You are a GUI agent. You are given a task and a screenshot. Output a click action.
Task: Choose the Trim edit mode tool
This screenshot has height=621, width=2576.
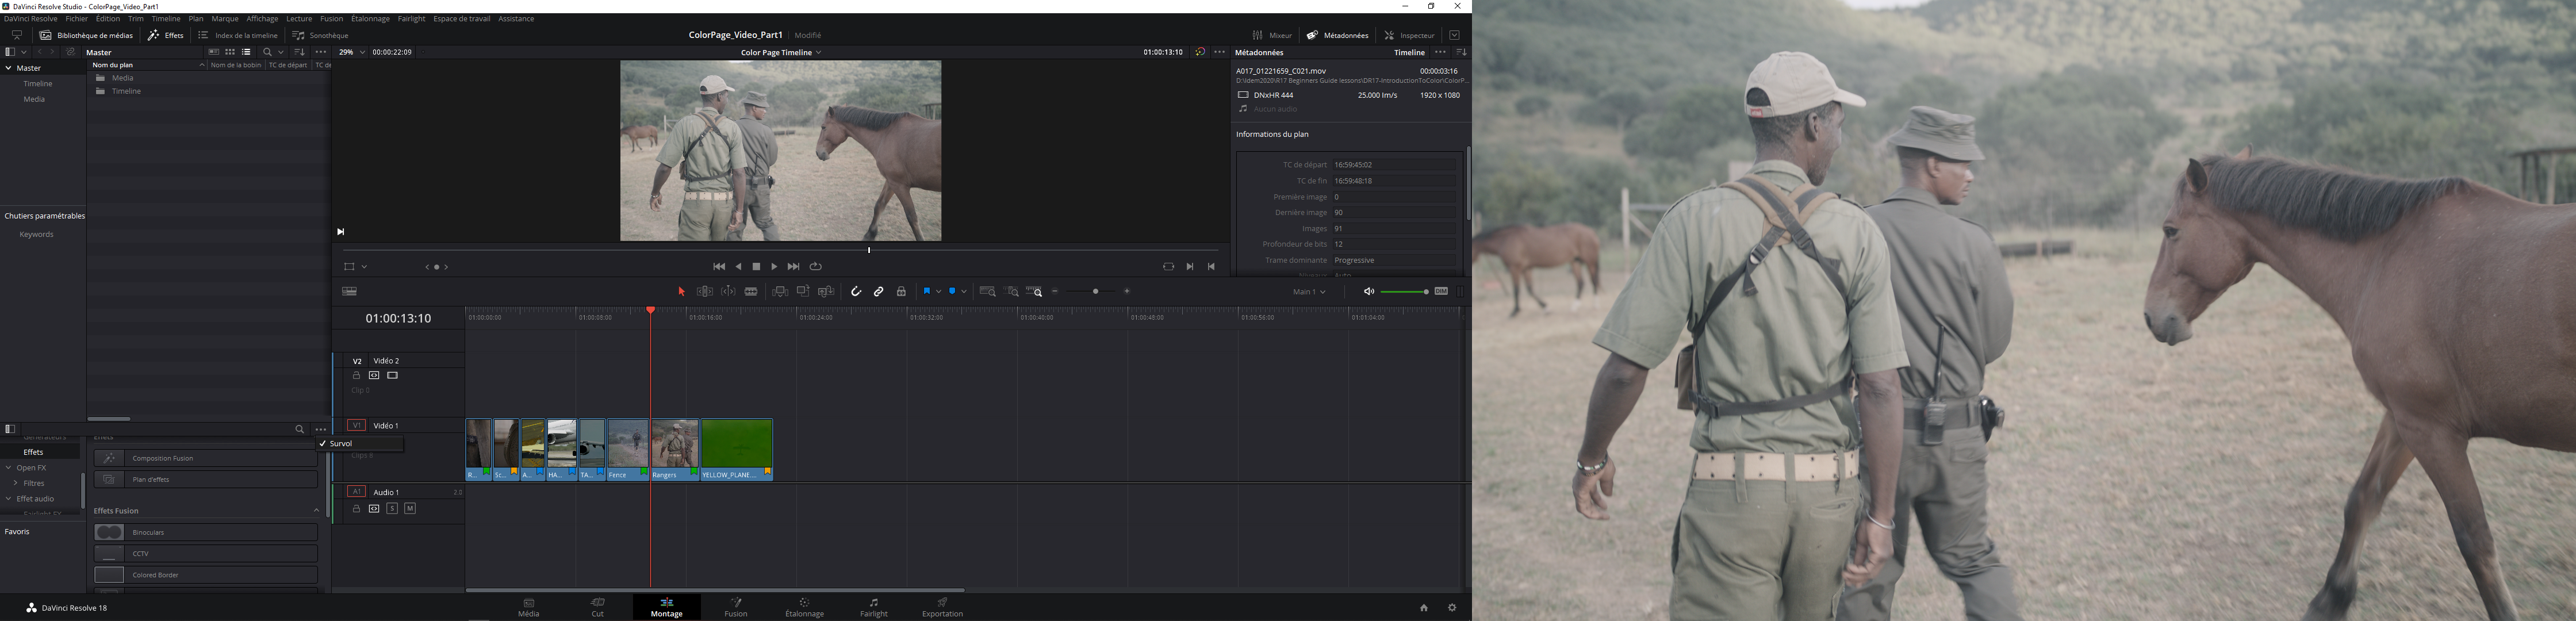click(705, 292)
